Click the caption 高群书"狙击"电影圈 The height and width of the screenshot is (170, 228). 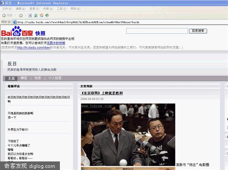[192, 165]
